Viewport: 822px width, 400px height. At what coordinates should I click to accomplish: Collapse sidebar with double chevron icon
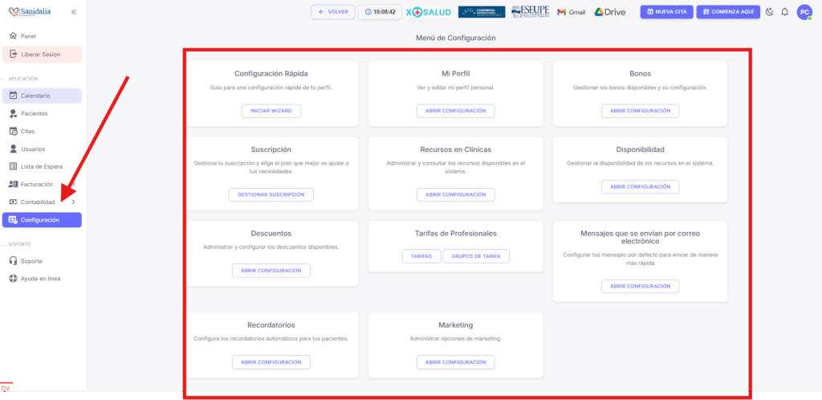[x=74, y=12]
